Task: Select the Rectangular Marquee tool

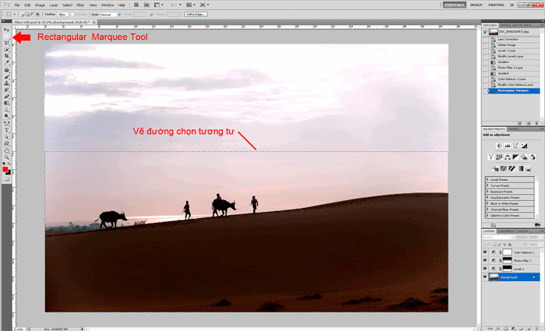Action: [6, 37]
